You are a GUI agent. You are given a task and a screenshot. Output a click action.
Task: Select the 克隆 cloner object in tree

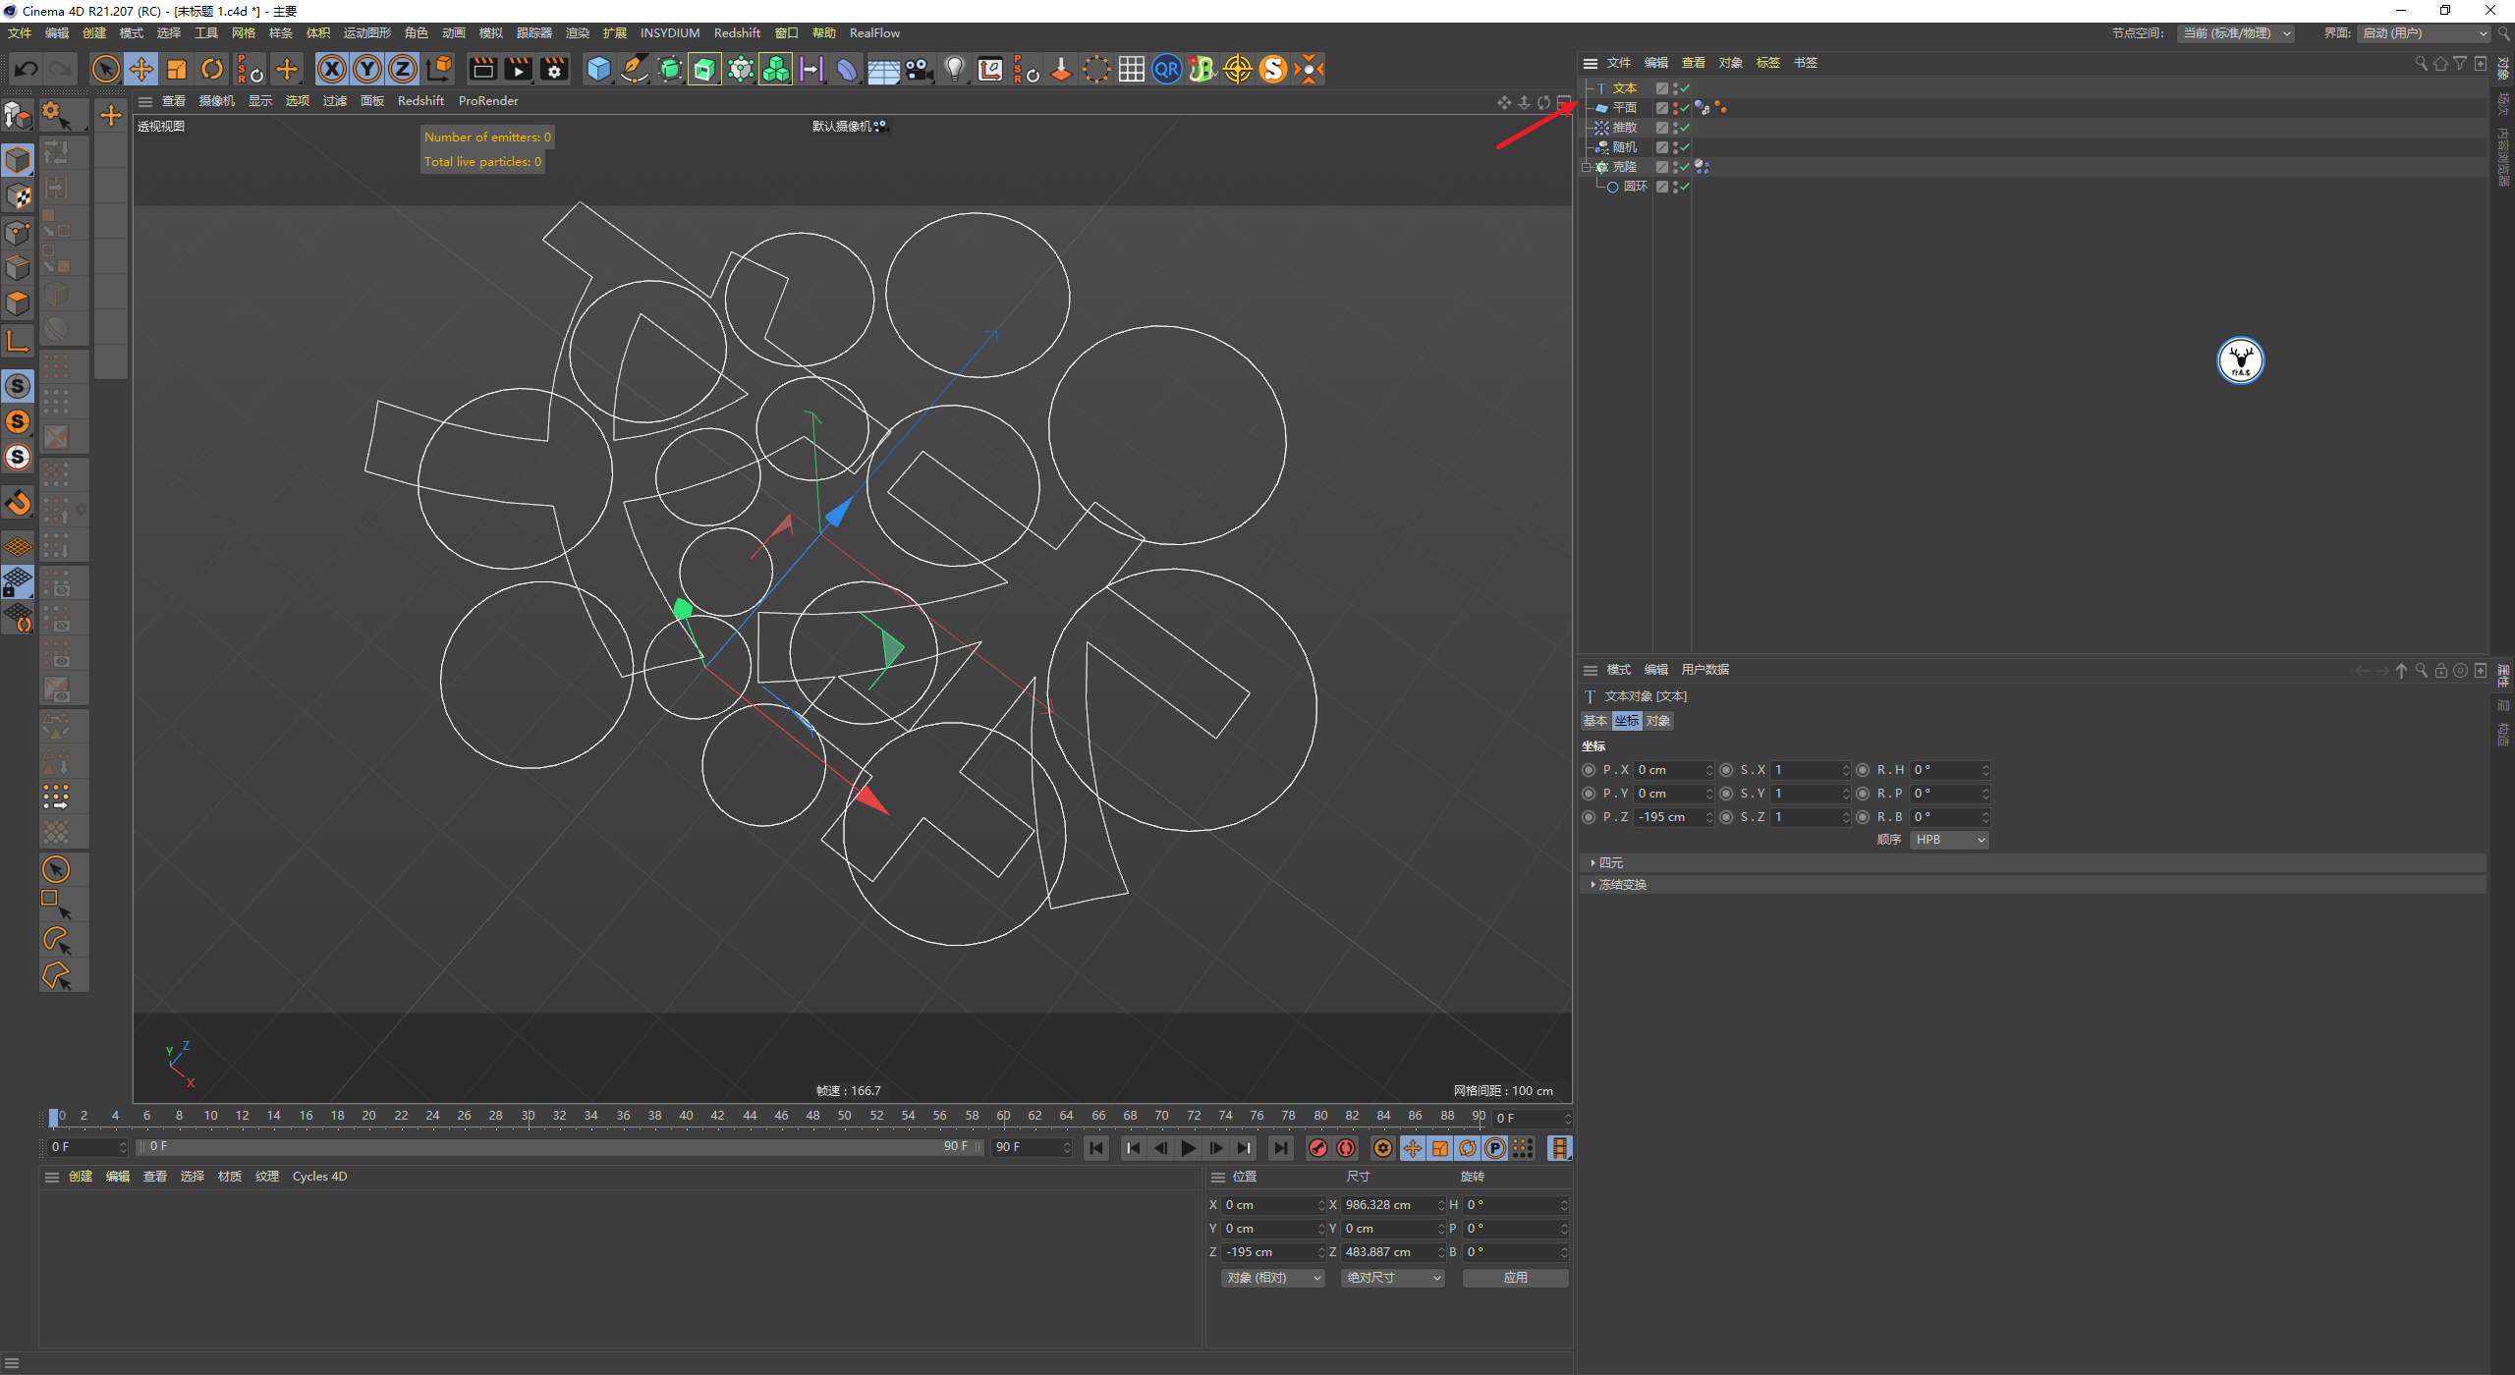click(x=1624, y=167)
